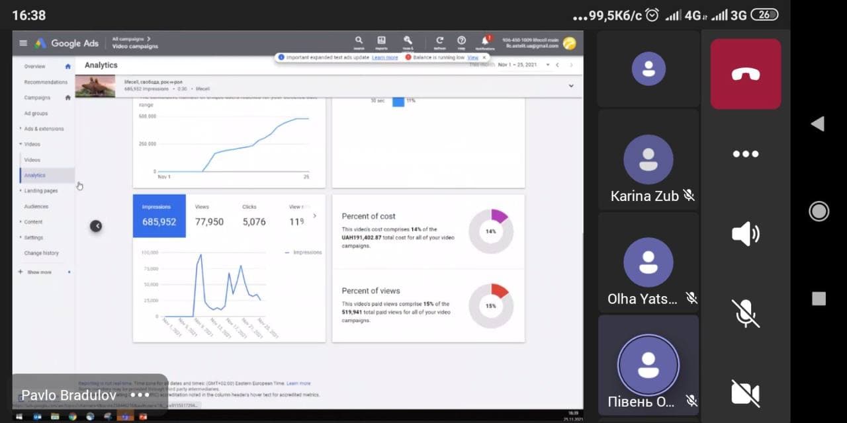Open the date range dropdown arrow

click(x=547, y=65)
